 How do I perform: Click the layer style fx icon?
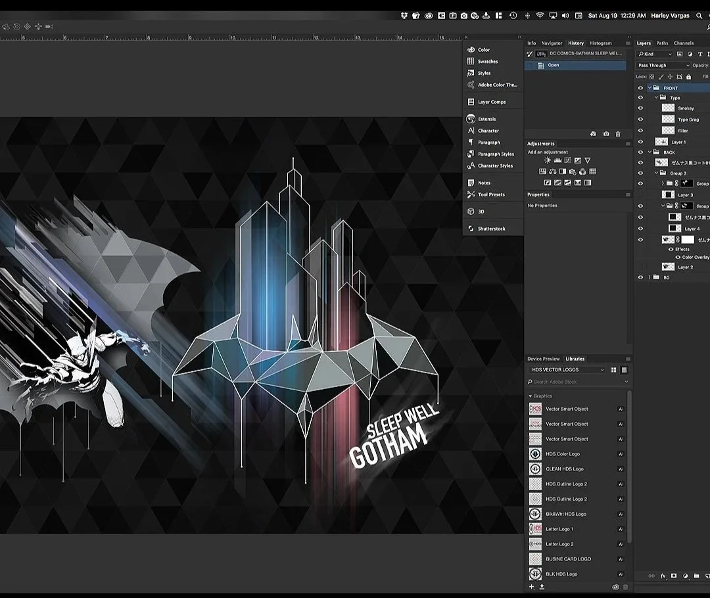[x=663, y=576]
